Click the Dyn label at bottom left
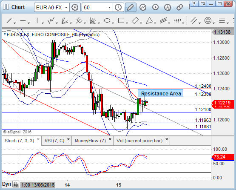This screenshot has height=190, width=236. (x=6, y=184)
